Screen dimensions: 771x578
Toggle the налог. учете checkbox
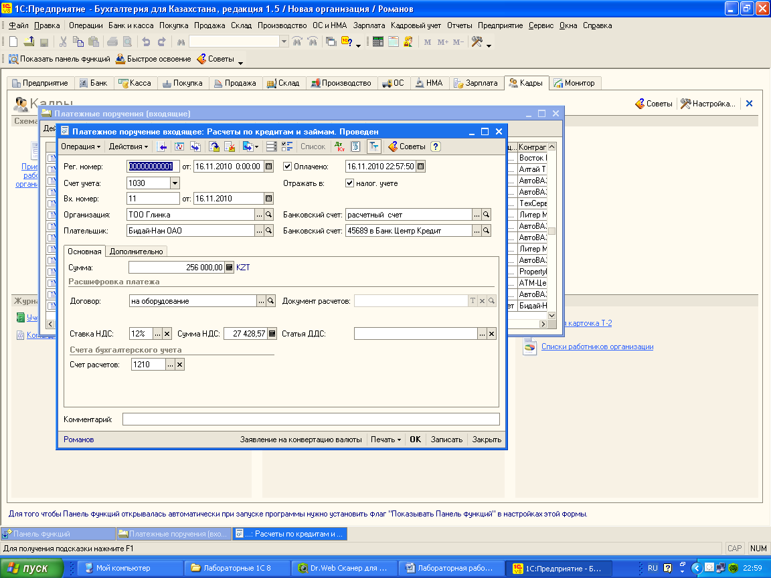coord(349,183)
